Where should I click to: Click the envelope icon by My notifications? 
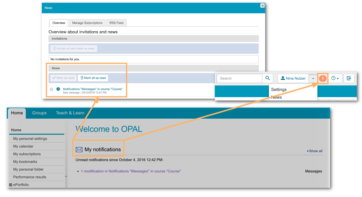pyautogui.click(x=79, y=150)
